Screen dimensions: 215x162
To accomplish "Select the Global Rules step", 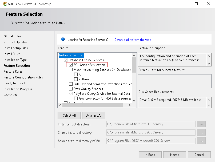I will point(12,36).
